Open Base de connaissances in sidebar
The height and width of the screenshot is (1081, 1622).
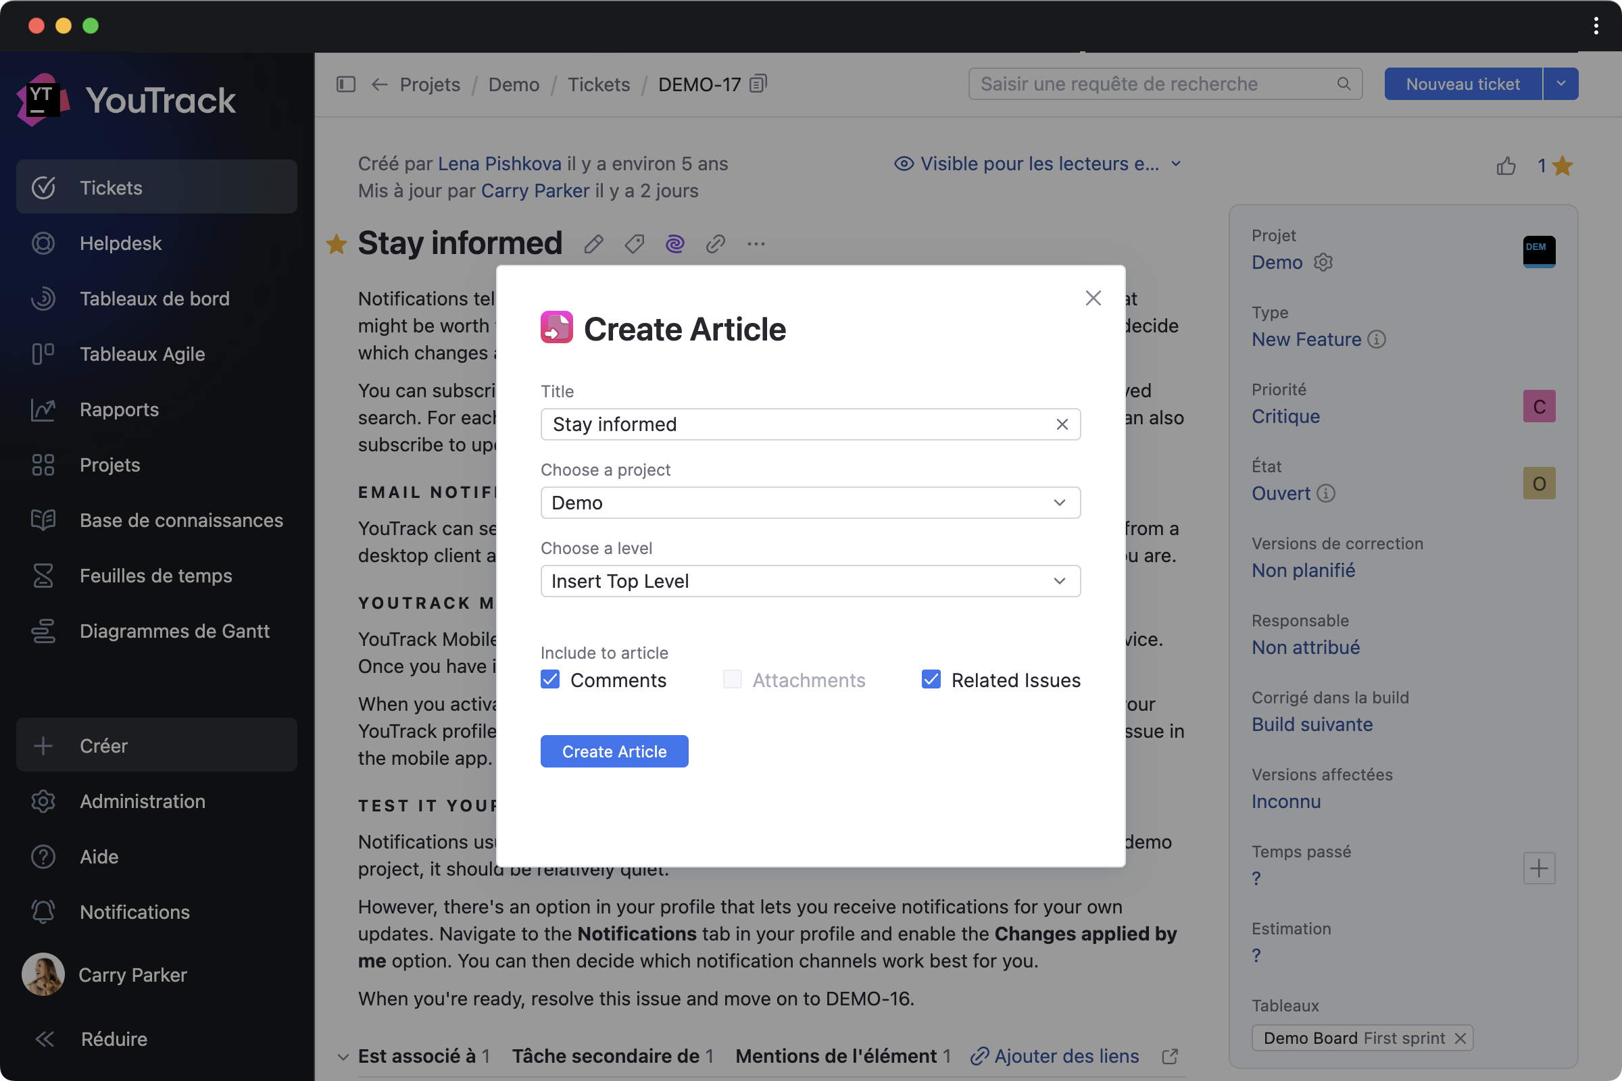(180, 520)
